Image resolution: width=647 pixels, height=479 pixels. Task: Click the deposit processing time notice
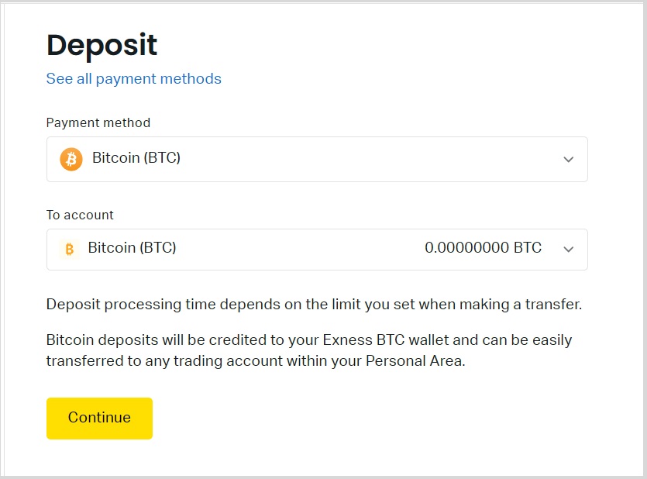point(314,305)
